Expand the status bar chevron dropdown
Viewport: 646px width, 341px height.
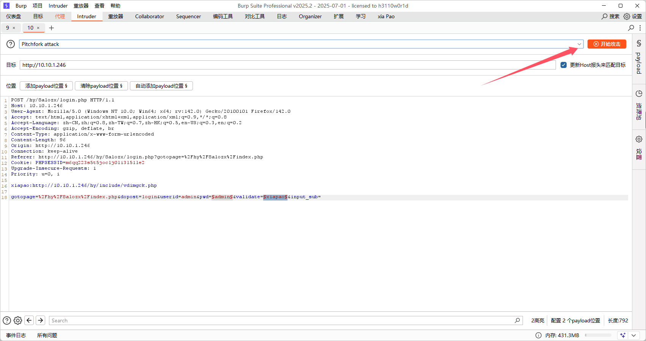(633, 335)
